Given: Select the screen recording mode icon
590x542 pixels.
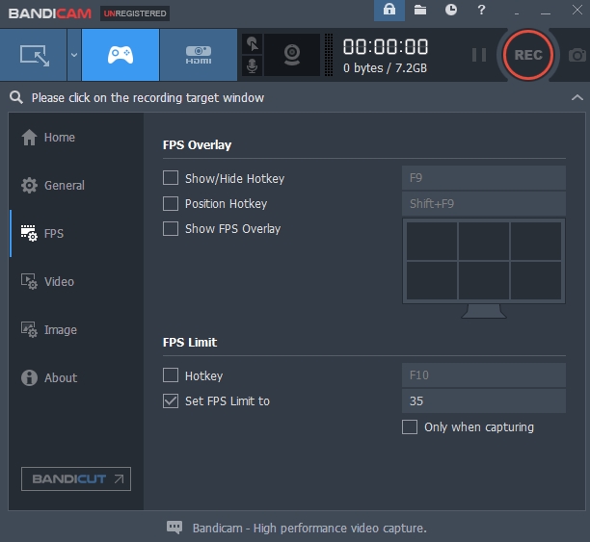Looking at the screenshot, I should 34,55.
